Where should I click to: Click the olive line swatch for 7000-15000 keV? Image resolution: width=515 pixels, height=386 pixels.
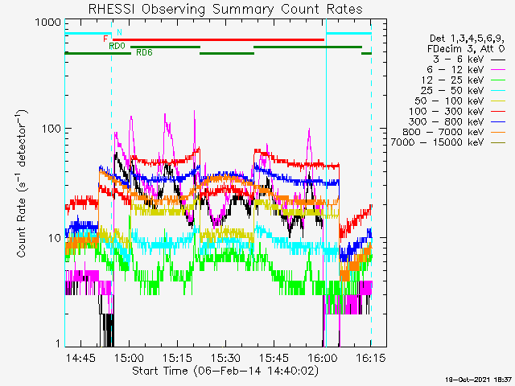(x=498, y=143)
